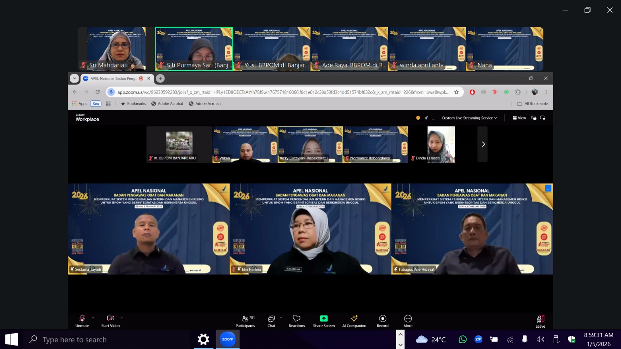This screenshot has width=621, height=349.
Task: Open Custom Live Streaming Service dropdown
Action: (469, 118)
